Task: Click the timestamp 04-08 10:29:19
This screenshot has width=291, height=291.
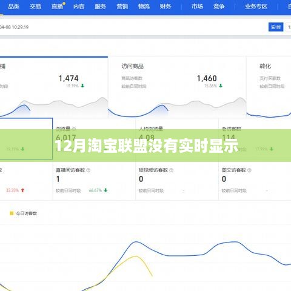Action: pyautogui.click(x=14, y=27)
